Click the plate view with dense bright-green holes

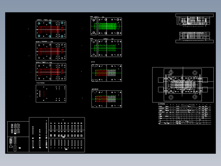(106, 26)
